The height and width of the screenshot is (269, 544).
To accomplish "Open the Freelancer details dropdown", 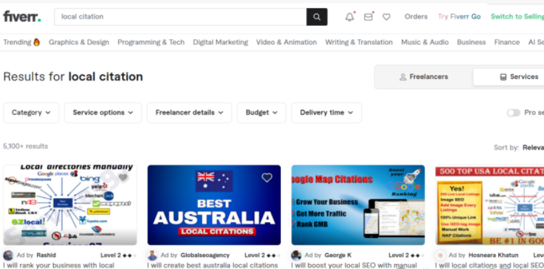I will coord(189,113).
